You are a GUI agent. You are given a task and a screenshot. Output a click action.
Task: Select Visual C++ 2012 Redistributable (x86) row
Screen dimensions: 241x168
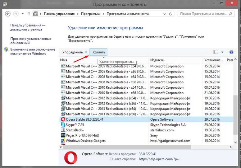pos(146,103)
